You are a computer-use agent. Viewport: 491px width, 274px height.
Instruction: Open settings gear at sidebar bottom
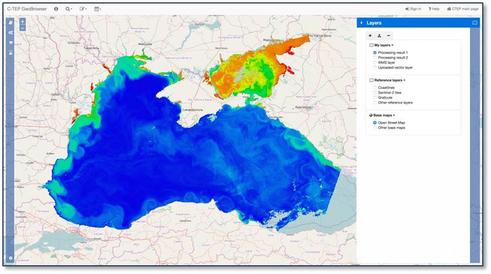tap(11, 258)
